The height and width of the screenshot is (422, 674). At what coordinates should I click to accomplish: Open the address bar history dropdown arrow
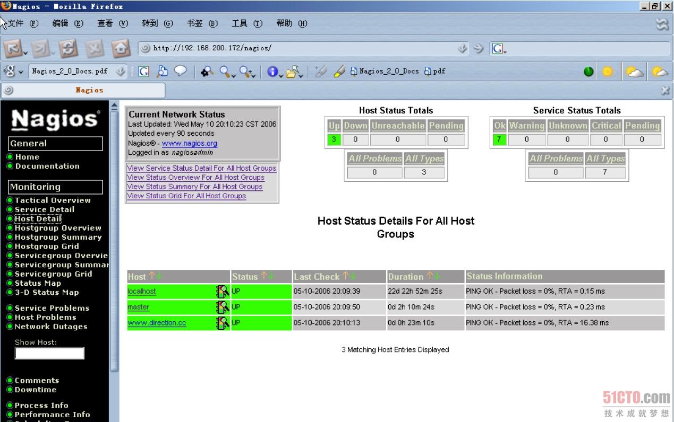click(463, 48)
